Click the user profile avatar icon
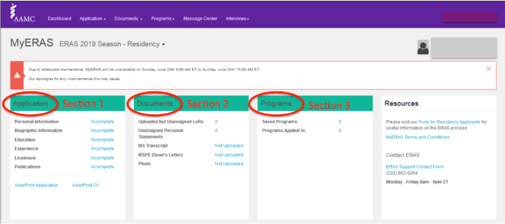Image resolution: width=505 pixels, height=224 pixels. (x=423, y=47)
